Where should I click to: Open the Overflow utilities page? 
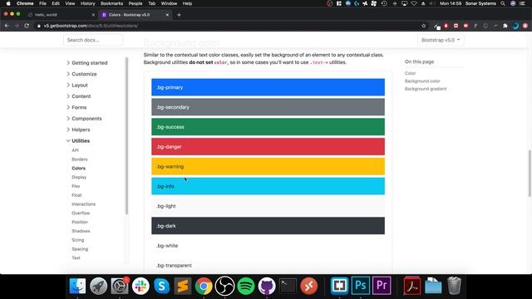81,213
